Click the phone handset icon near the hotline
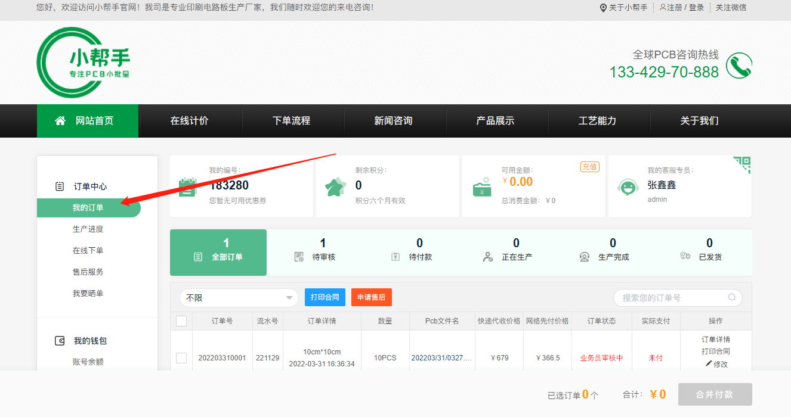791x417 pixels. point(740,66)
